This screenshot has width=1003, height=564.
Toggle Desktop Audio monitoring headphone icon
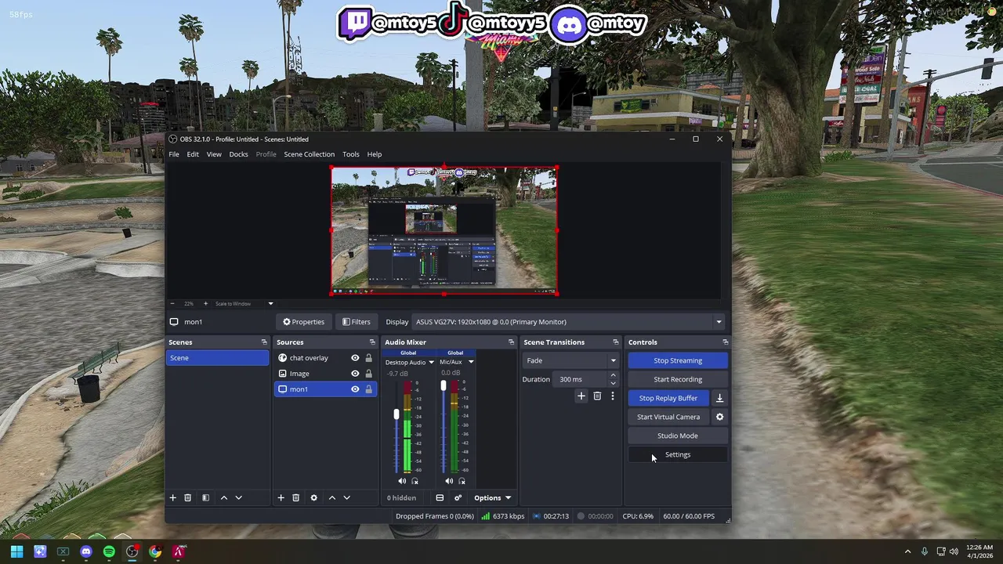pyautogui.click(x=415, y=481)
